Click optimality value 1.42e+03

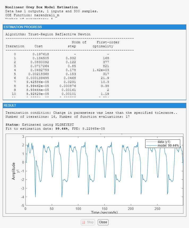(101, 70)
